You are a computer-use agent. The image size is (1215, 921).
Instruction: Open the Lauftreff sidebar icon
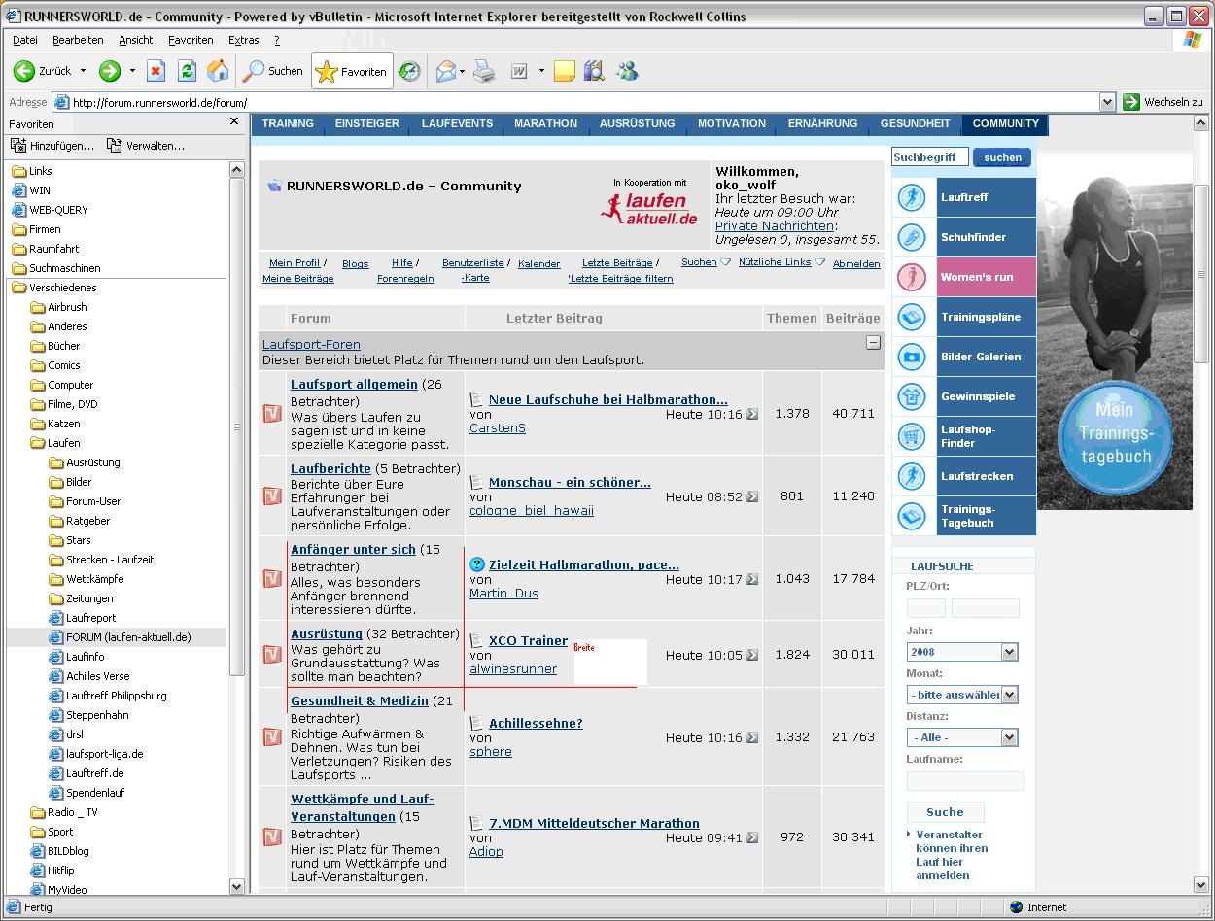pos(912,197)
